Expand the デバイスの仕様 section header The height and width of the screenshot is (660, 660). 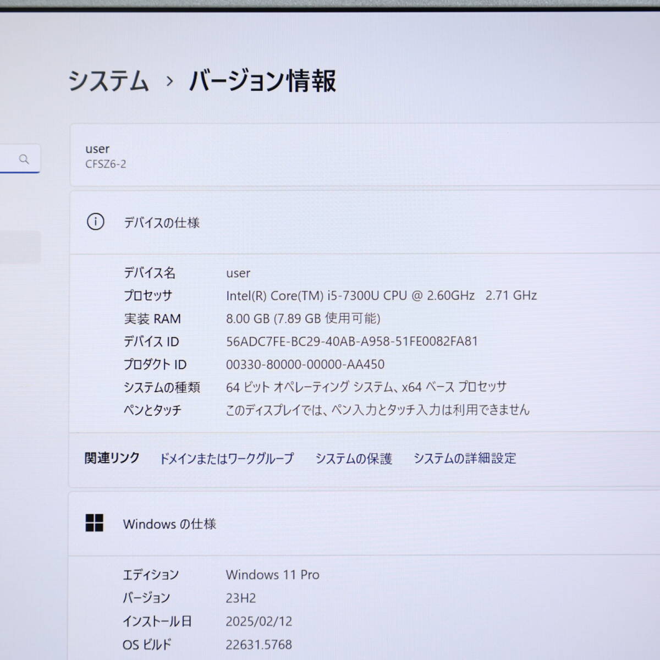[x=365, y=222]
